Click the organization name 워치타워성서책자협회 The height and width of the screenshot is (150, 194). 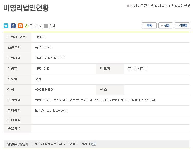click(x=50, y=58)
